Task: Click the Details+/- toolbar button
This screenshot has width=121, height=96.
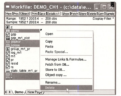Action: 54,14
